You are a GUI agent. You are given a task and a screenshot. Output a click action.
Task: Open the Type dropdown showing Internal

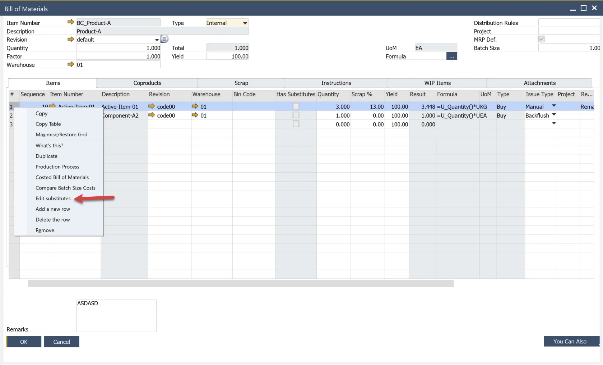(x=245, y=23)
